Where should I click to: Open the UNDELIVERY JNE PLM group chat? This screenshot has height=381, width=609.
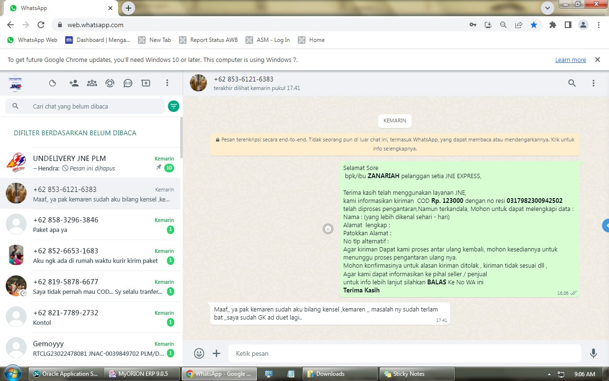[90, 163]
